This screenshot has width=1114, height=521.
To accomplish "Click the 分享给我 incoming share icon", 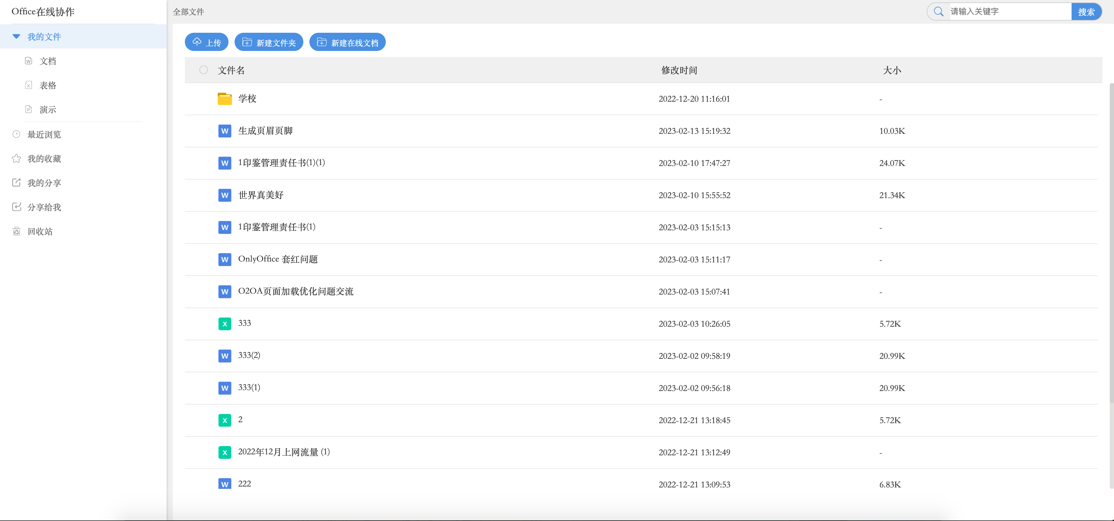I will coord(16,207).
